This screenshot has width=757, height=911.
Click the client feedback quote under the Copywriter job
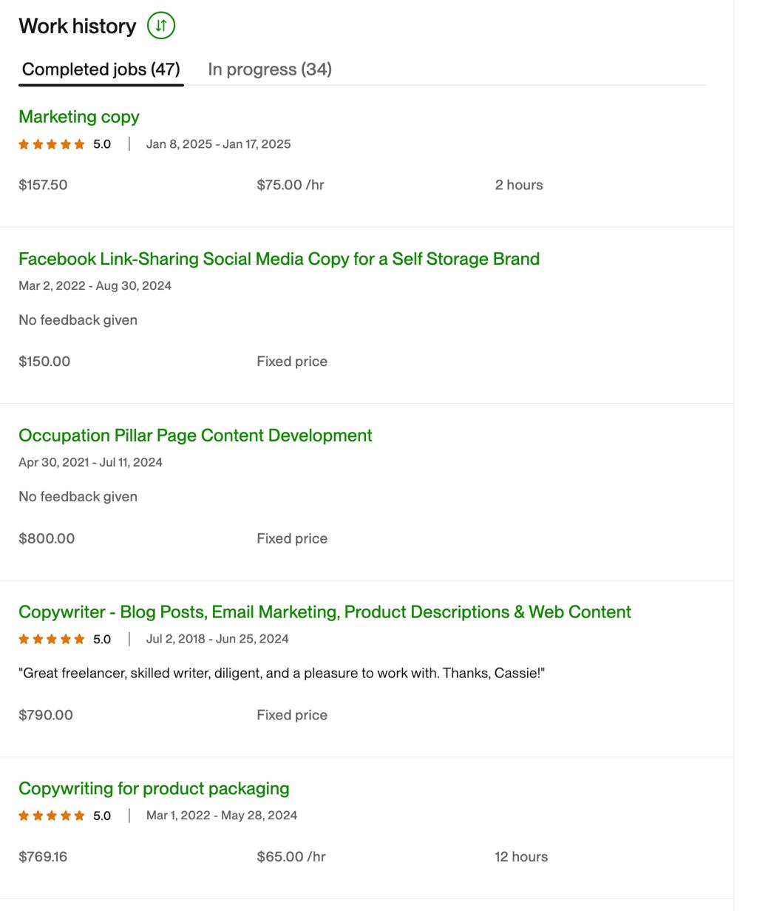pos(282,671)
